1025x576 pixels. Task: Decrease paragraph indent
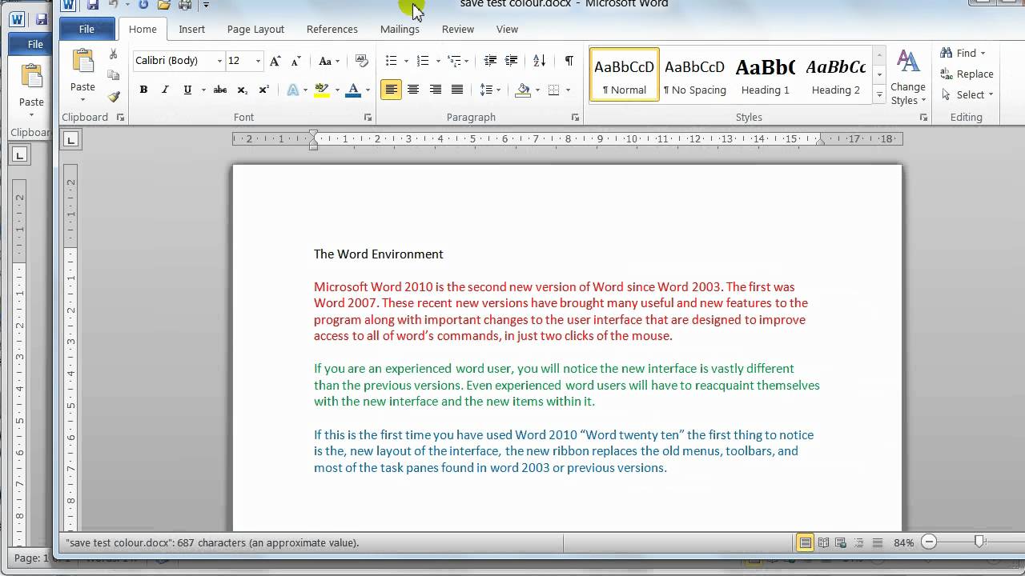pyautogui.click(x=490, y=61)
